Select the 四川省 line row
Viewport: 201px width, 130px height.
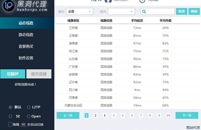pyautogui.click(x=128, y=90)
